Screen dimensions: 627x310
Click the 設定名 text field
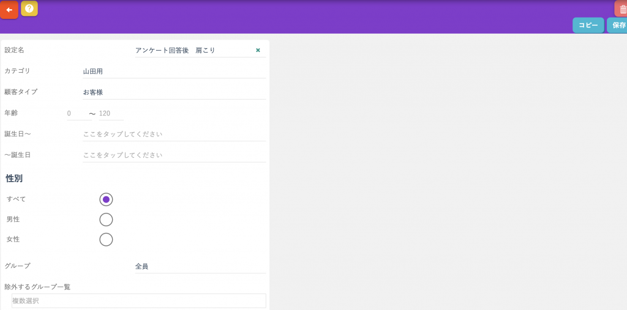pos(193,50)
